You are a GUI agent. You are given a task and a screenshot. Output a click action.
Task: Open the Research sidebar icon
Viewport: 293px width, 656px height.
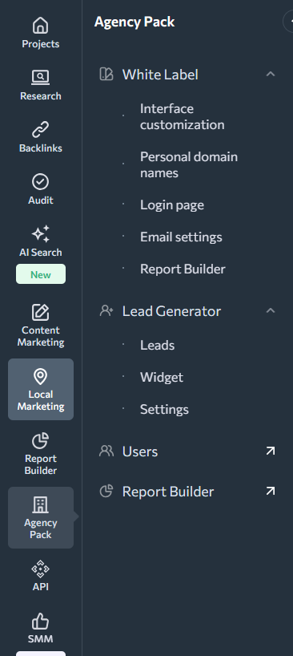point(41,78)
